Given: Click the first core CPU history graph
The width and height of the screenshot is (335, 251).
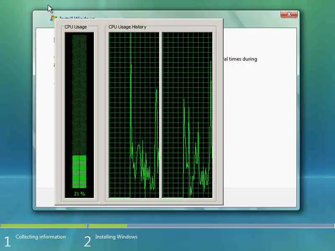Looking at the screenshot, I should [134, 115].
